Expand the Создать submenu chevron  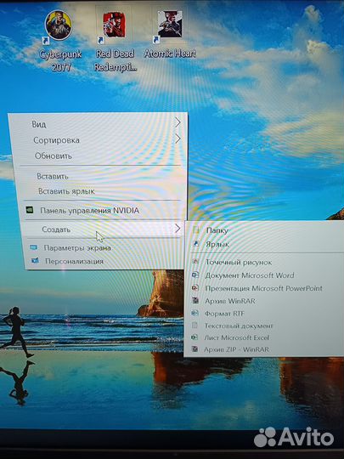coord(178,229)
